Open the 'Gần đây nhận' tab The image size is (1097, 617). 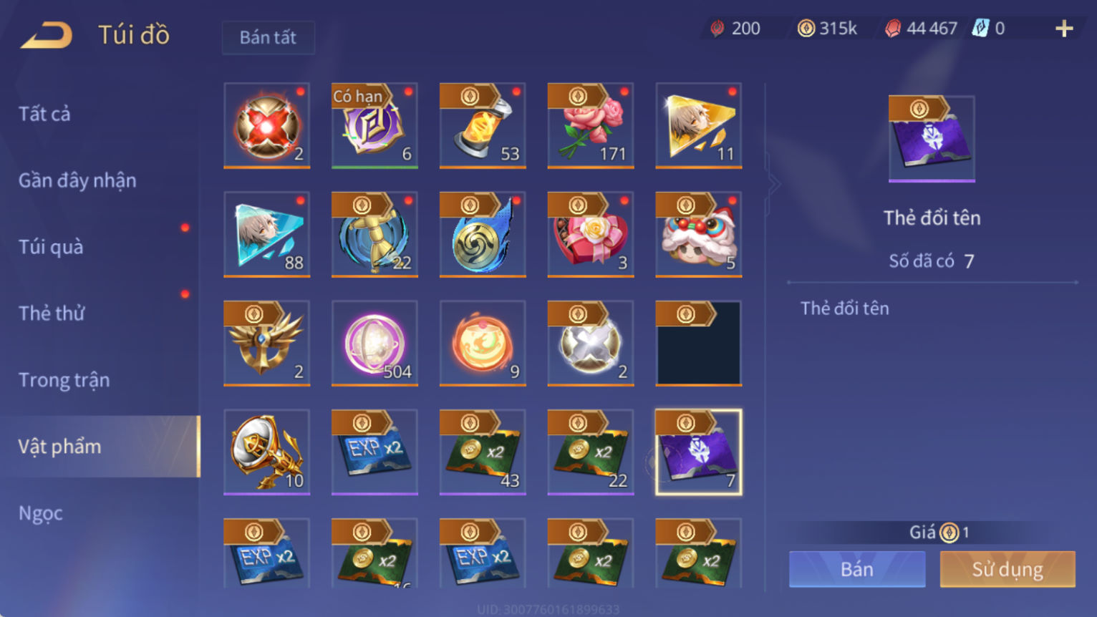pos(77,180)
